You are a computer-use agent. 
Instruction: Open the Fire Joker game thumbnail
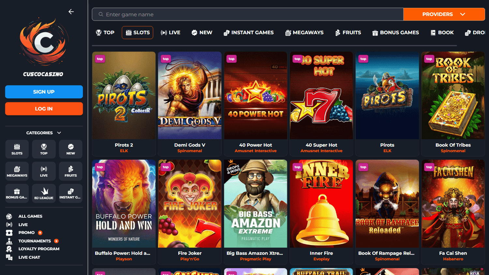pyautogui.click(x=190, y=203)
